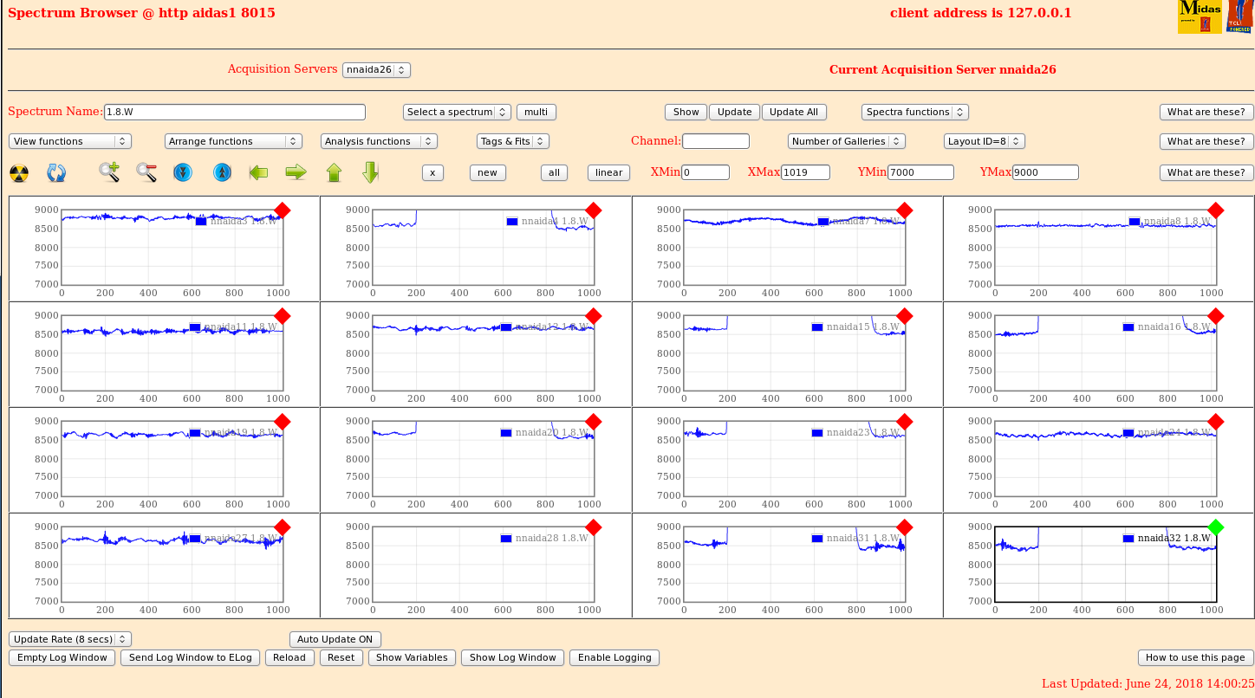Viewport: 1255px width, 698px height.
Task: Click into the Spectrum Name field
Action: click(235, 112)
